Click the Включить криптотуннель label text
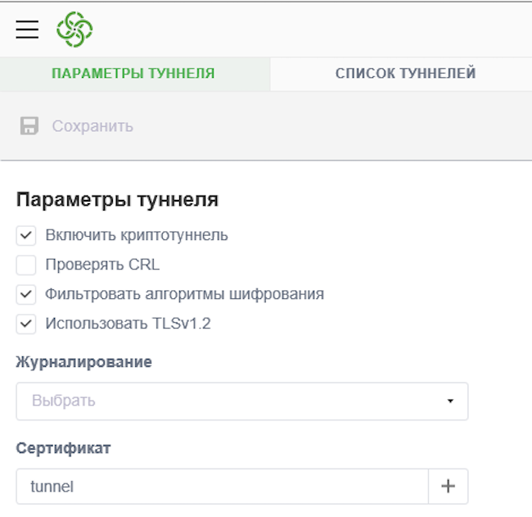 (x=137, y=236)
